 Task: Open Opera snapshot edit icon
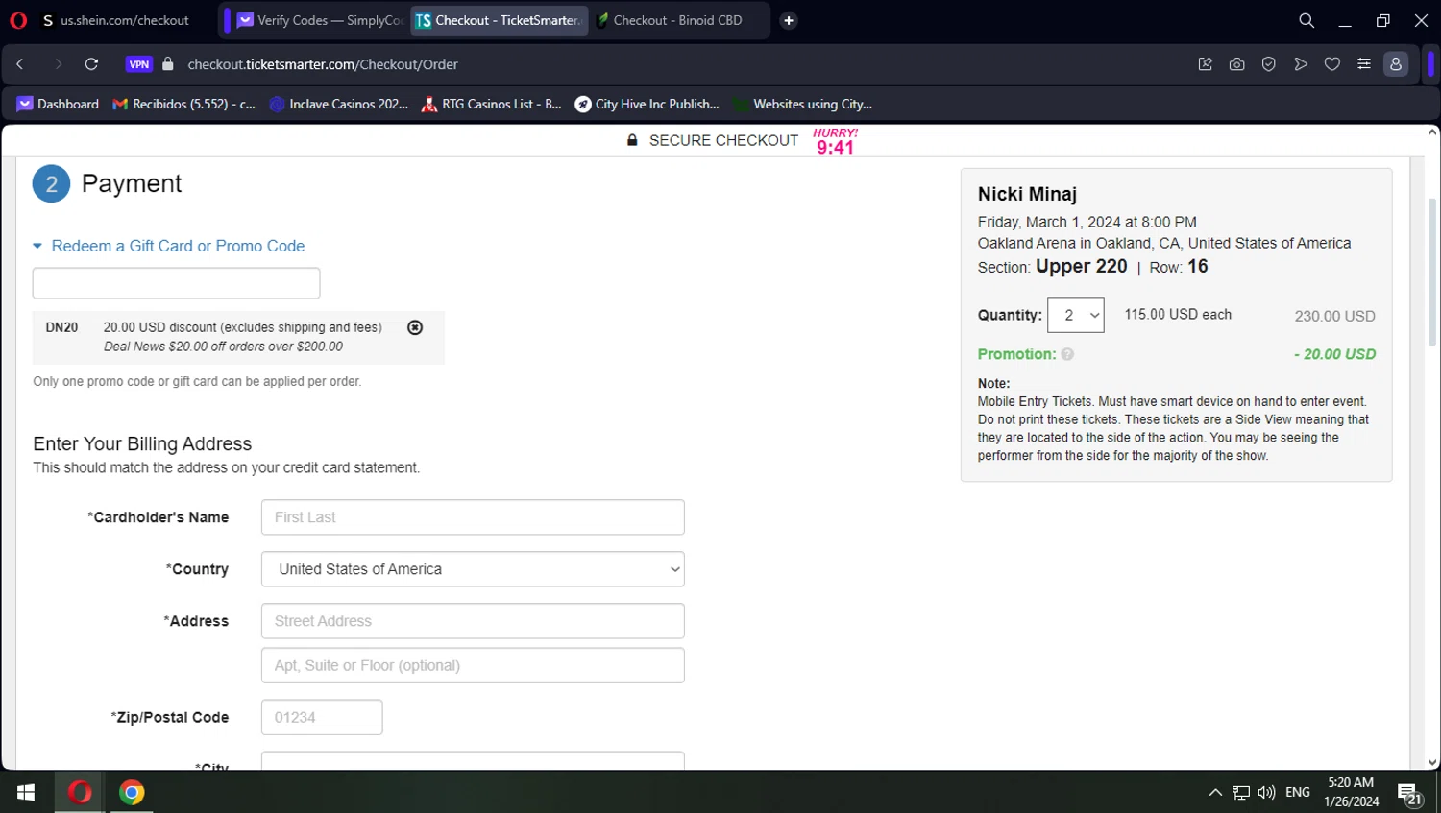click(x=1205, y=64)
